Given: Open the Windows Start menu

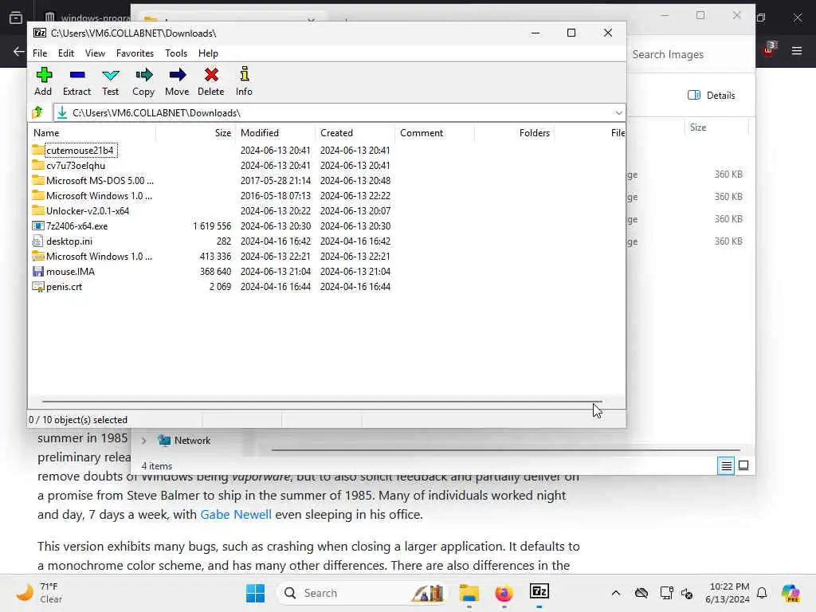Looking at the screenshot, I should click(x=255, y=593).
